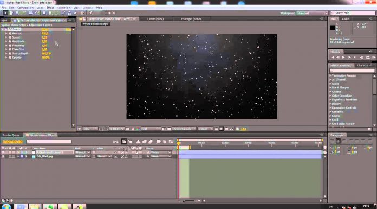Image resolution: width=377 pixels, height=209 pixels.
Task: Click the Show Channel color icon in viewer
Action: pyautogui.click(x=138, y=129)
